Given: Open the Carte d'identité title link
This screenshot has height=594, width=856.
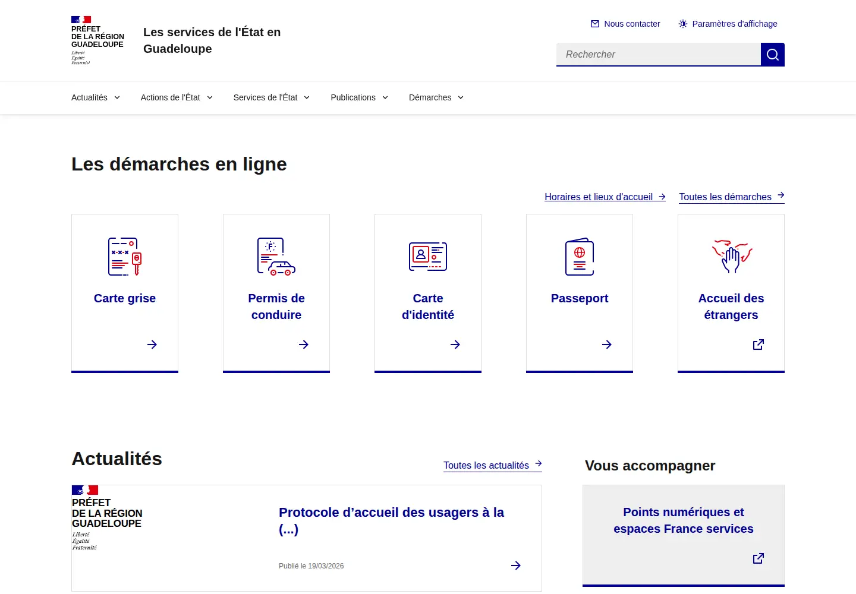Looking at the screenshot, I should pos(428,307).
